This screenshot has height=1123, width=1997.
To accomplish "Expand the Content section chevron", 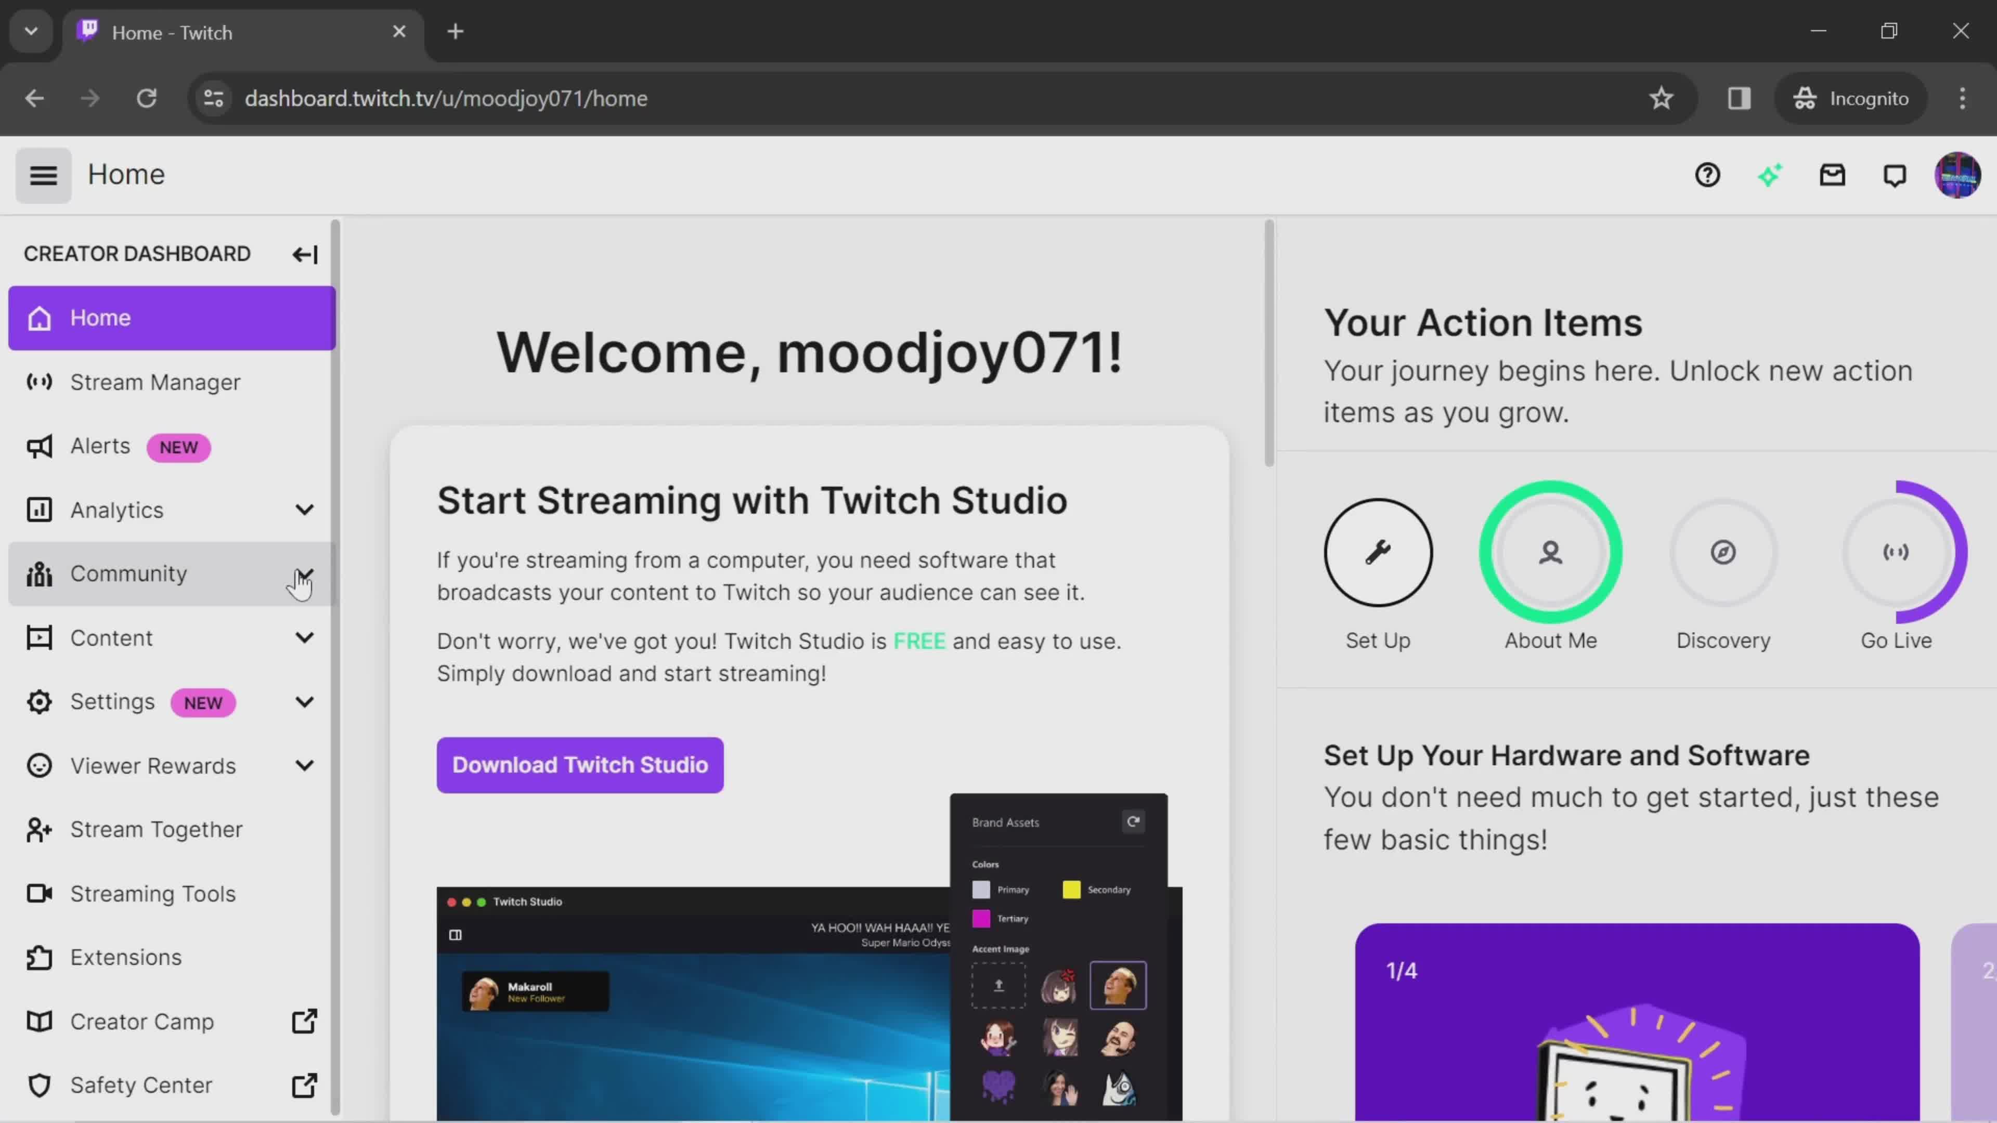I will tap(303, 636).
